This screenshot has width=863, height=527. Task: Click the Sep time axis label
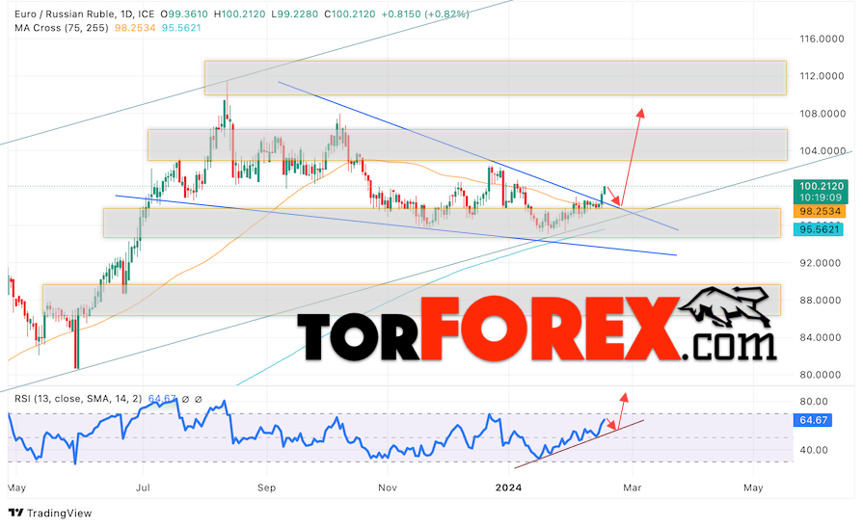[266, 487]
